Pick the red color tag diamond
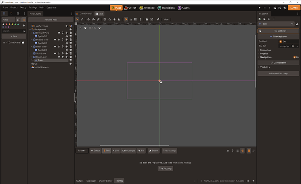301x184 pixels. (x=7, y=24)
